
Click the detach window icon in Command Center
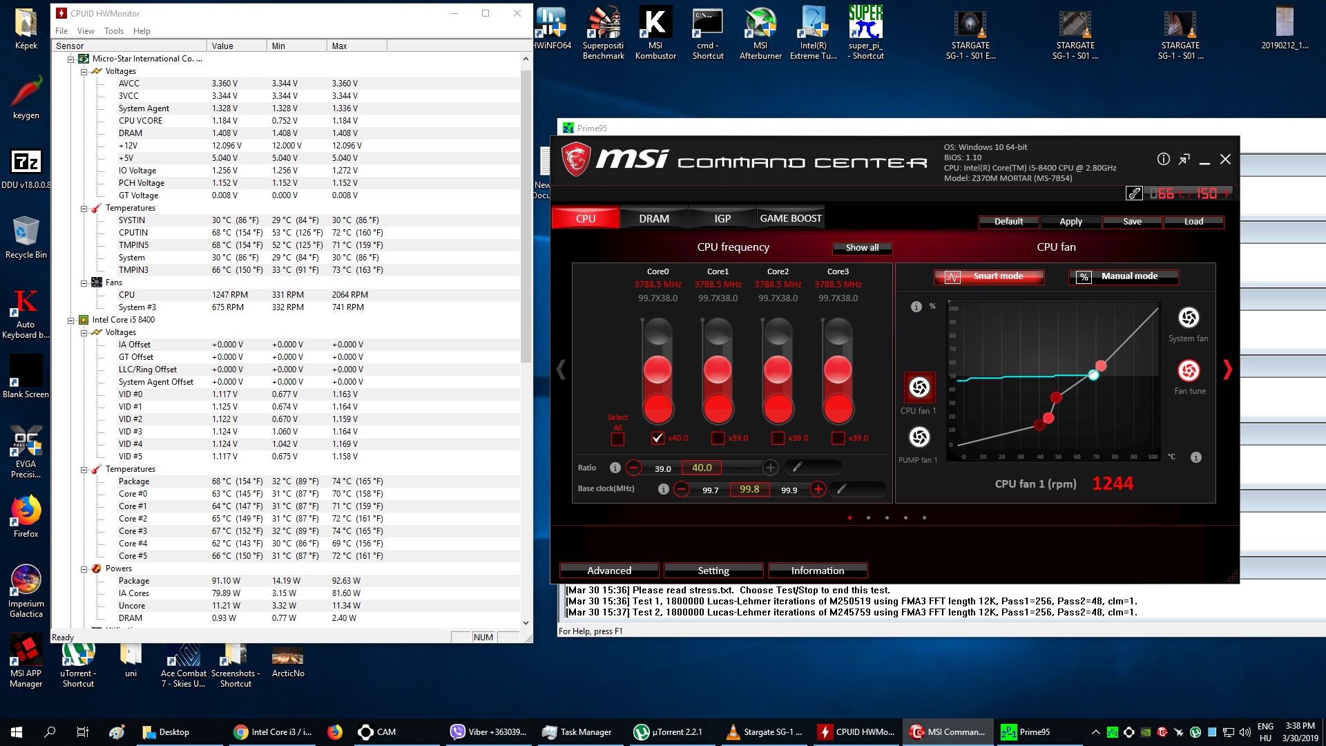1184,160
